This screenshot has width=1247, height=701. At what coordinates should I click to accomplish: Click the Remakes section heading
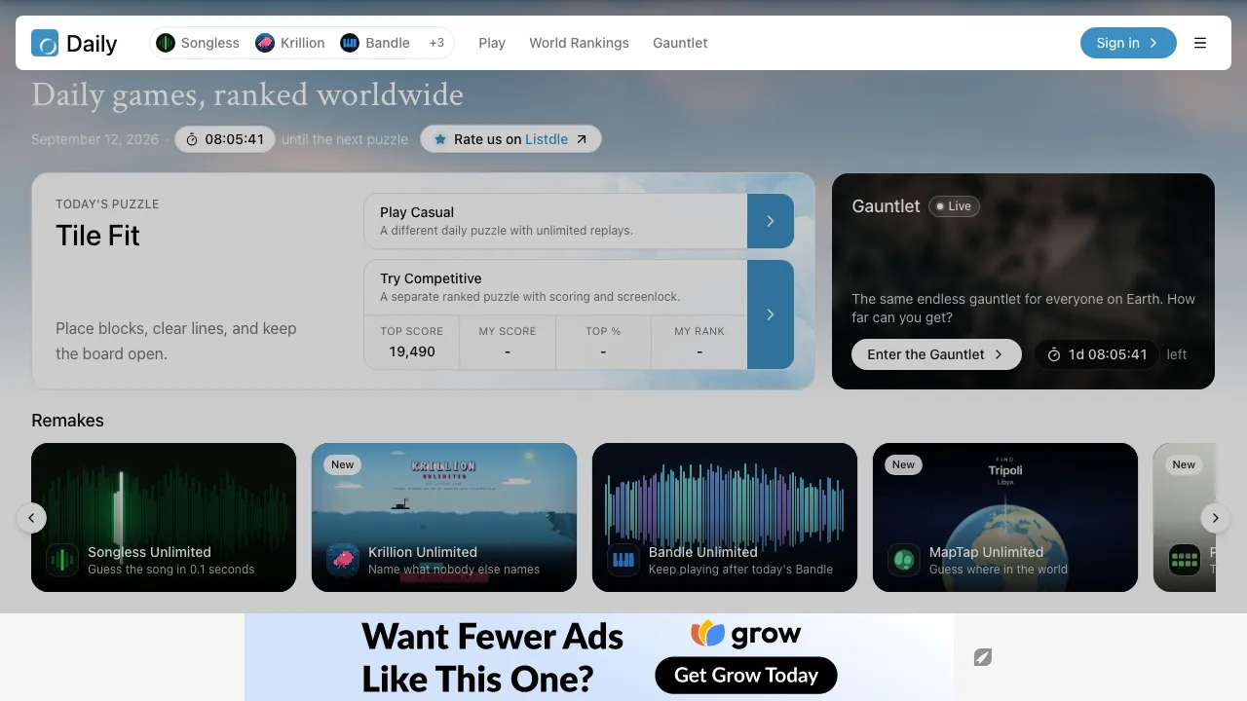(67, 421)
